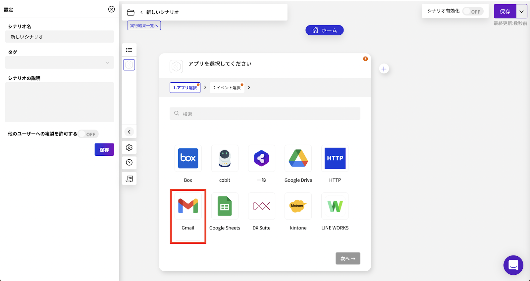This screenshot has width=530, height=281.
Task: Pick the Google Drive app
Action: [298, 158]
